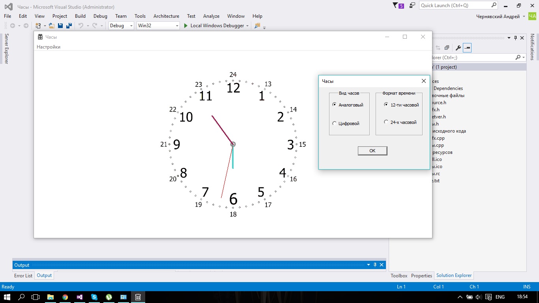
Task: Click the Send Feedback icon
Action: point(412,6)
